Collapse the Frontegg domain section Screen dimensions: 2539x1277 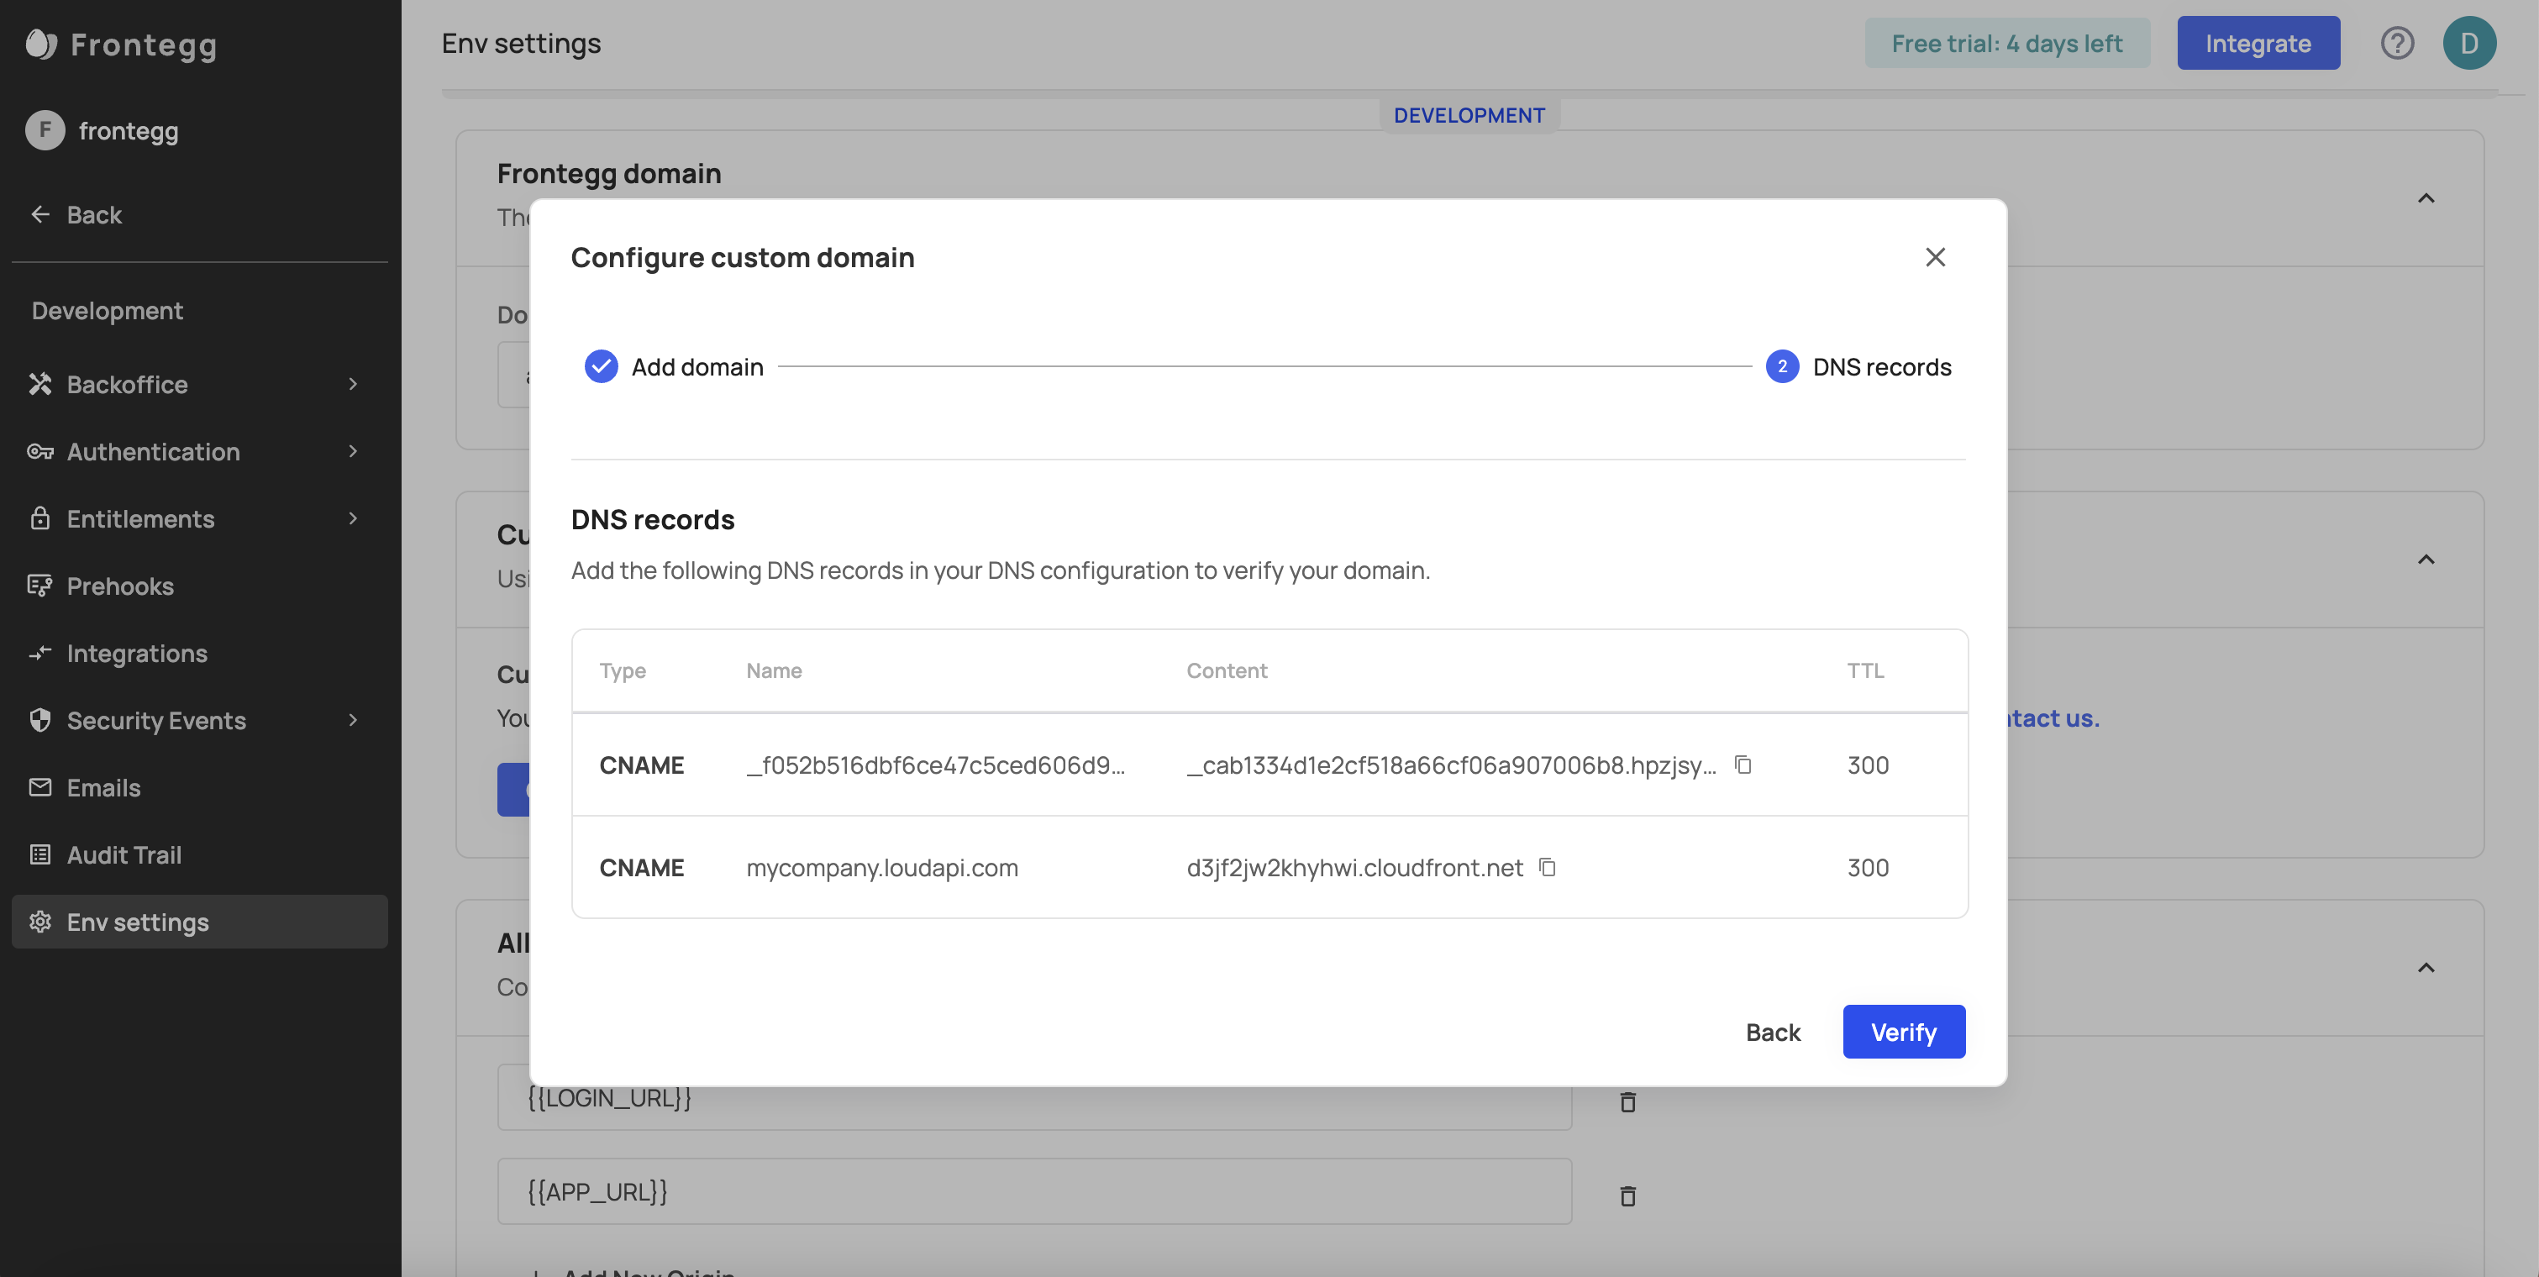[x=2426, y=198]
